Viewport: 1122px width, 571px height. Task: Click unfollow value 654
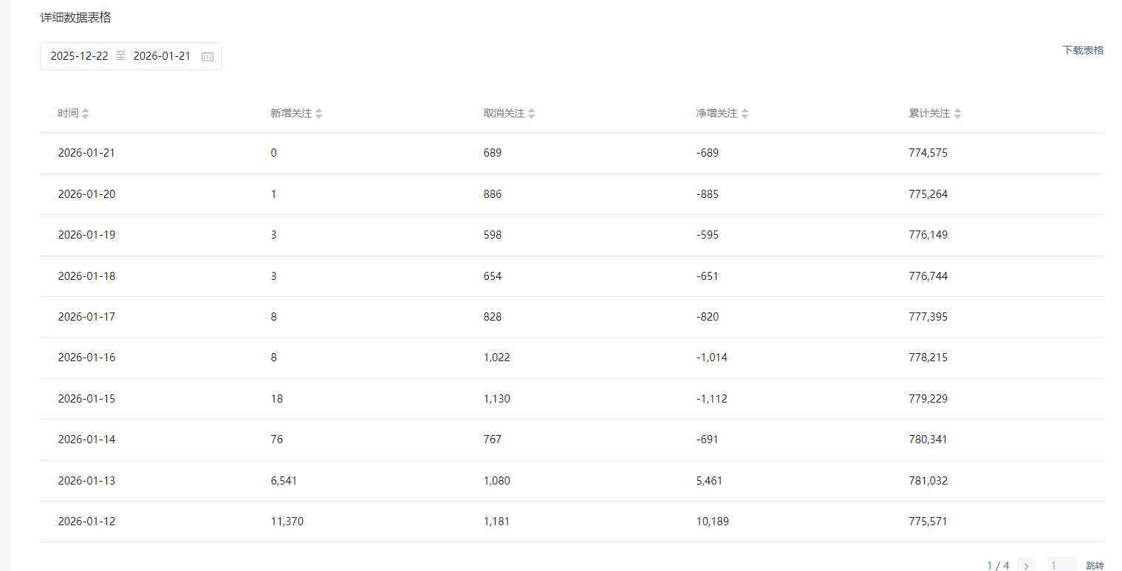[493, 276]
